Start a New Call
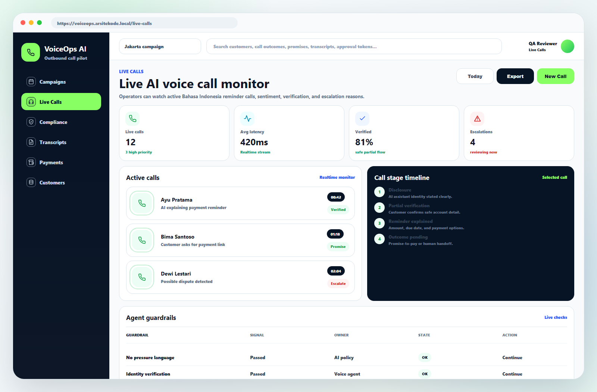The width and height of the screenshot is (597, 392). [x=556, y=76]
